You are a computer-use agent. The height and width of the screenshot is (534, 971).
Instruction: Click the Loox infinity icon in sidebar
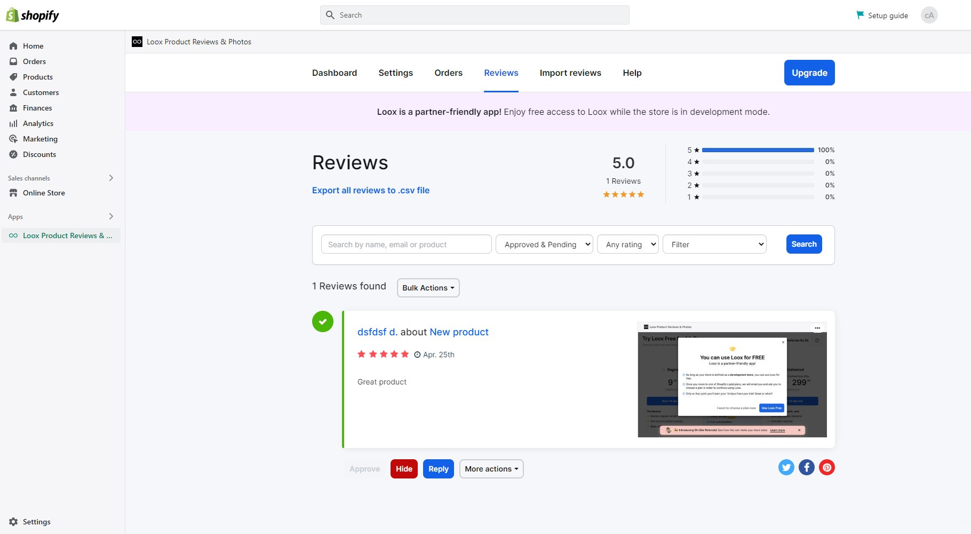13,235
